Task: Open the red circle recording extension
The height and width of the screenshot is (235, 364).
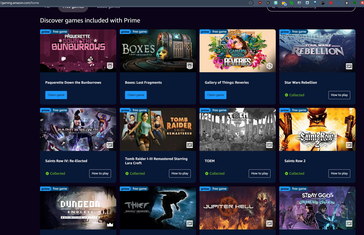Action: coord(331,3)
